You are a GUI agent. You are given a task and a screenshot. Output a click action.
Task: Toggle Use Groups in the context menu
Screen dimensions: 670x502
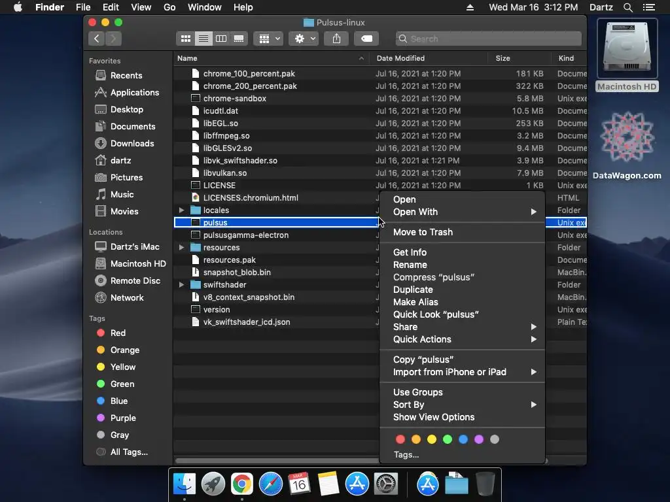[463, 392]
